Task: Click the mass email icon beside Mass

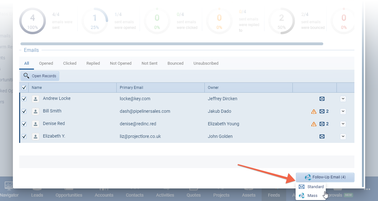Action: click(x=302, y=196)
